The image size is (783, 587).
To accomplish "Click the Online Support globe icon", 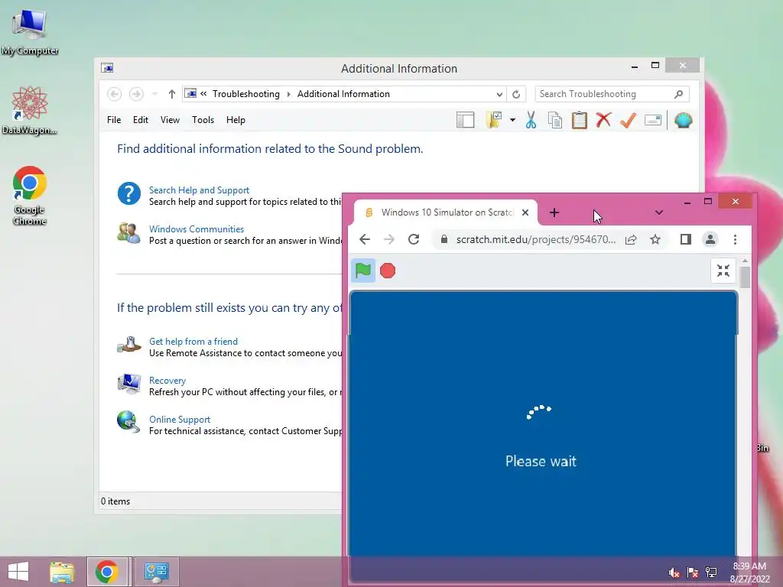I will point(128,422).
